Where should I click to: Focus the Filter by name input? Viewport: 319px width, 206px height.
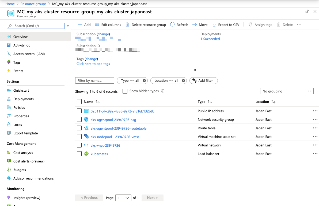[x=94, y=80]
